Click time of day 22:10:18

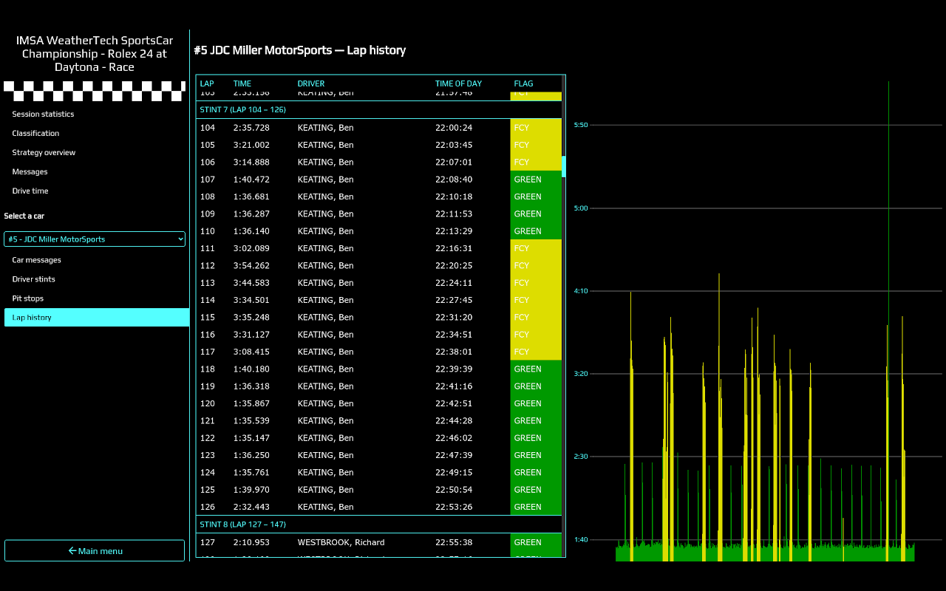[x=454, y=197]
